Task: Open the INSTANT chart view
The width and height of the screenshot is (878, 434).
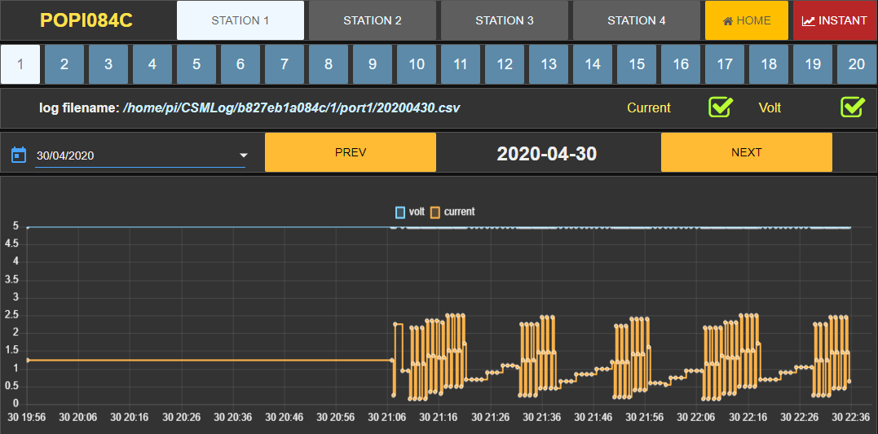Action: click(x=835, y=20)
